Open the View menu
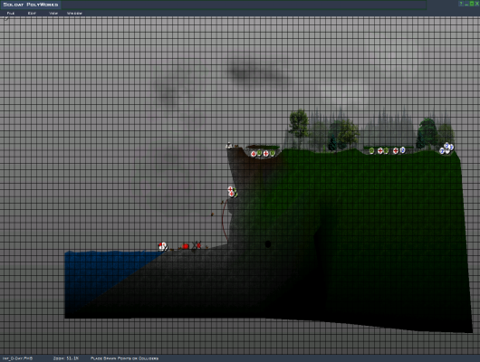The height and width of the screenshot is (362, 480). point(53,14)
